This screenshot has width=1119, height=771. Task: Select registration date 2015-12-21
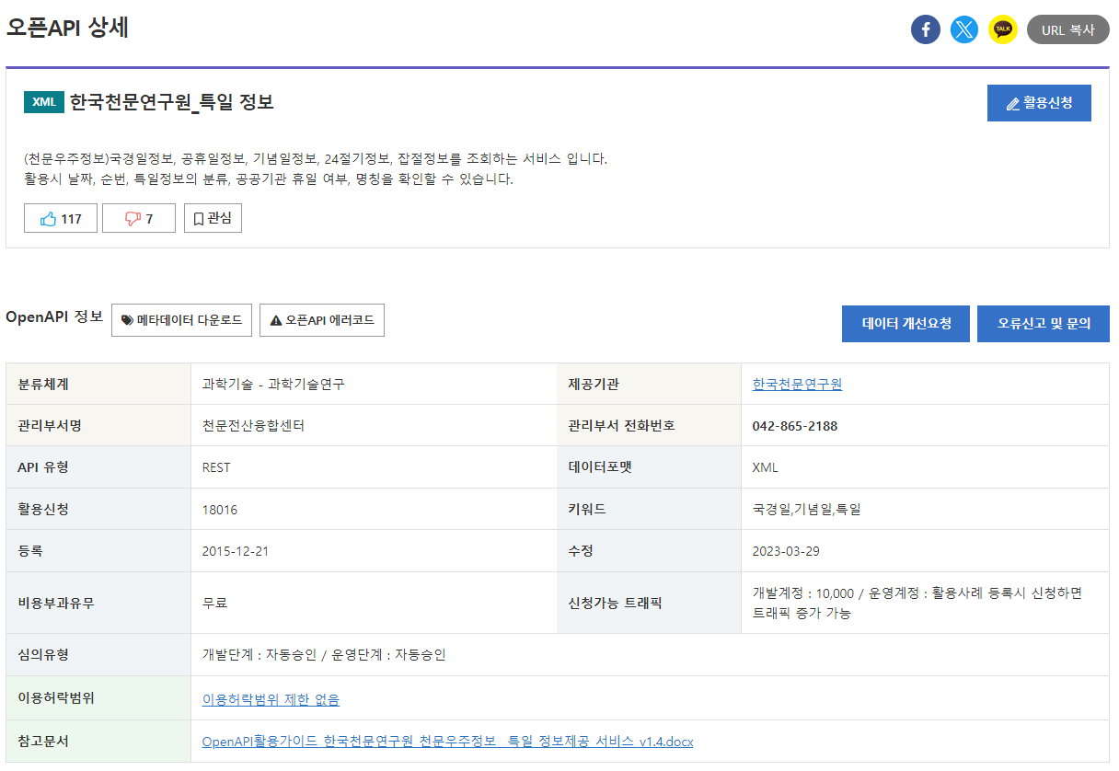[236, 551]
